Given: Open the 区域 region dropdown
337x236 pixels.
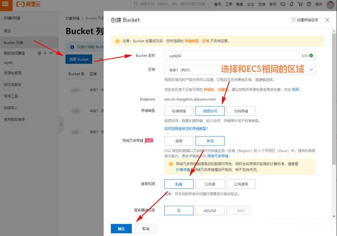Looking at the screenshot, I should click(240, 70).
